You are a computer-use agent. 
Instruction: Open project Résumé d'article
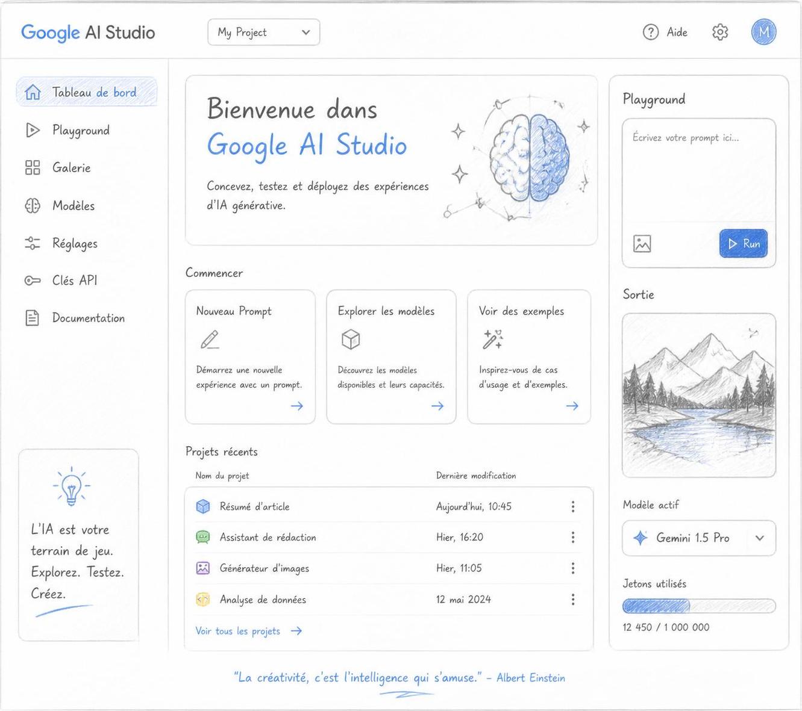tap(254, 507)
